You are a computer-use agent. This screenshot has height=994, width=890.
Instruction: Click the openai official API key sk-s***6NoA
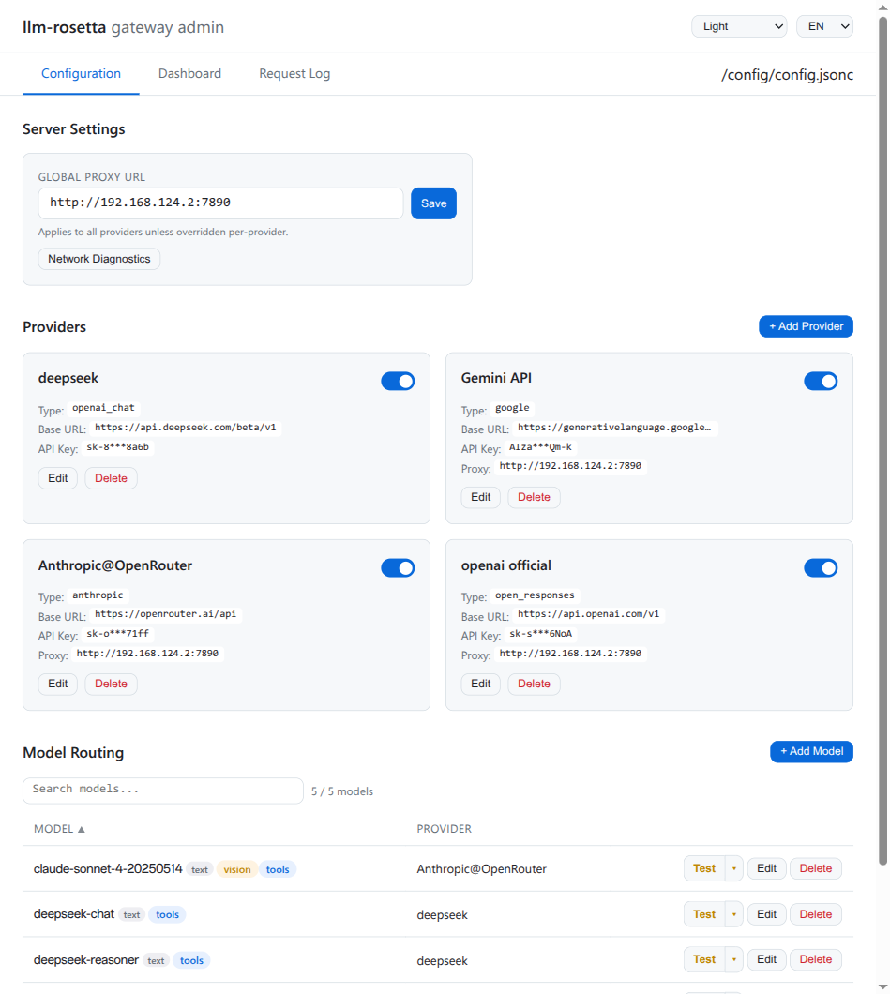pos(541,634)
